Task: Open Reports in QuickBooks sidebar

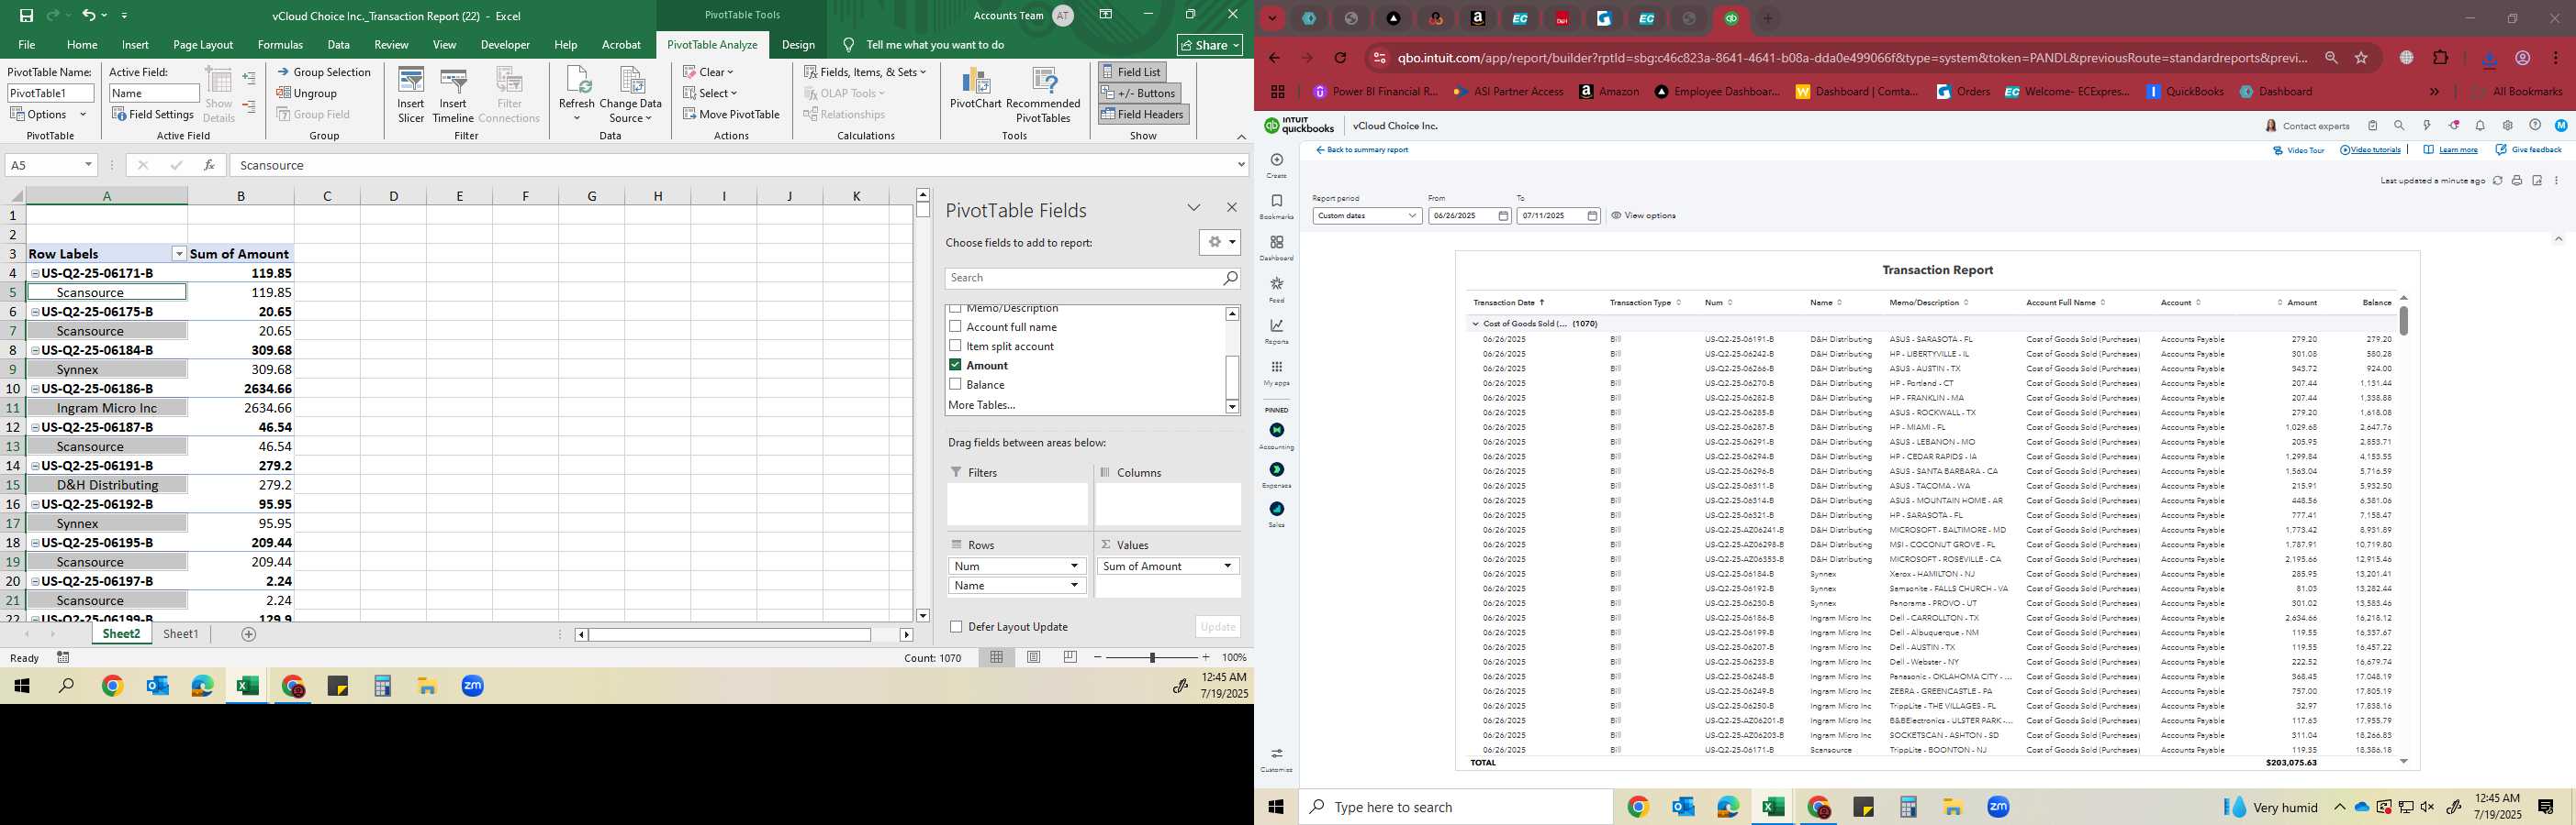Action: (1276, 331)
